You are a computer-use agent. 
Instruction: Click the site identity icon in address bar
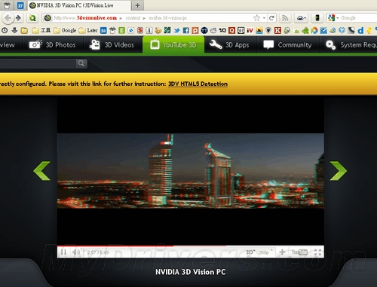48,18
